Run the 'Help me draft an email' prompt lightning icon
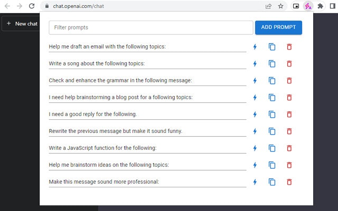338x211 pixels. click(x=255, y=47)
